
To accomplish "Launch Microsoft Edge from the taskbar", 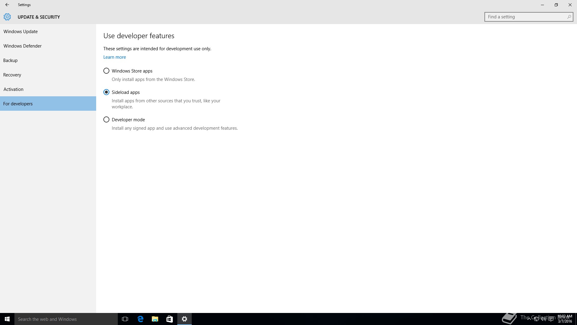I will [140, 319].
